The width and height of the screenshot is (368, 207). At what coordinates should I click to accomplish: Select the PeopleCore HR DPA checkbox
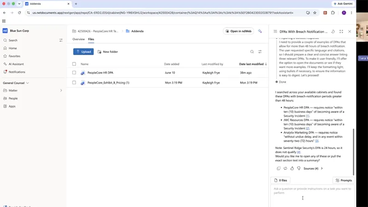(74, 73)
